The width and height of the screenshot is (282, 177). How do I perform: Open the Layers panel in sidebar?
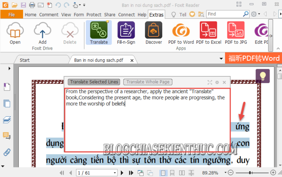point(7,120)
